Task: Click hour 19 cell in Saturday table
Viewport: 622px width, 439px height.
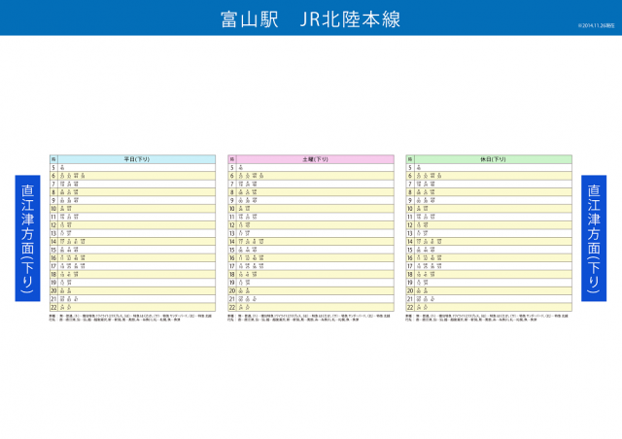Action: point(232,283)
